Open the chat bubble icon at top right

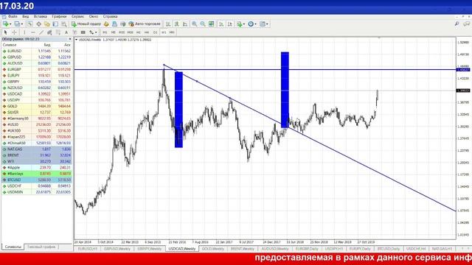coord(466,24)
